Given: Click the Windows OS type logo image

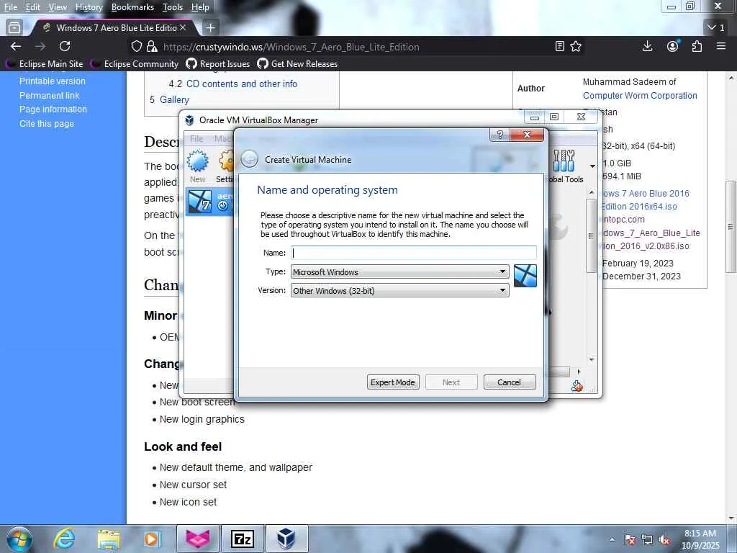Looking at the screenshot, I should click(525, 276).
